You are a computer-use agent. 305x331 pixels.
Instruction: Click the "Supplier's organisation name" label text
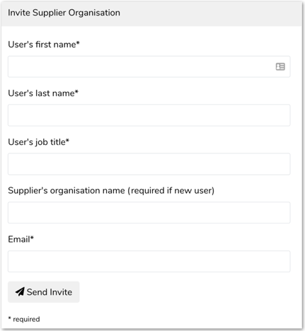tap(67, 190)
